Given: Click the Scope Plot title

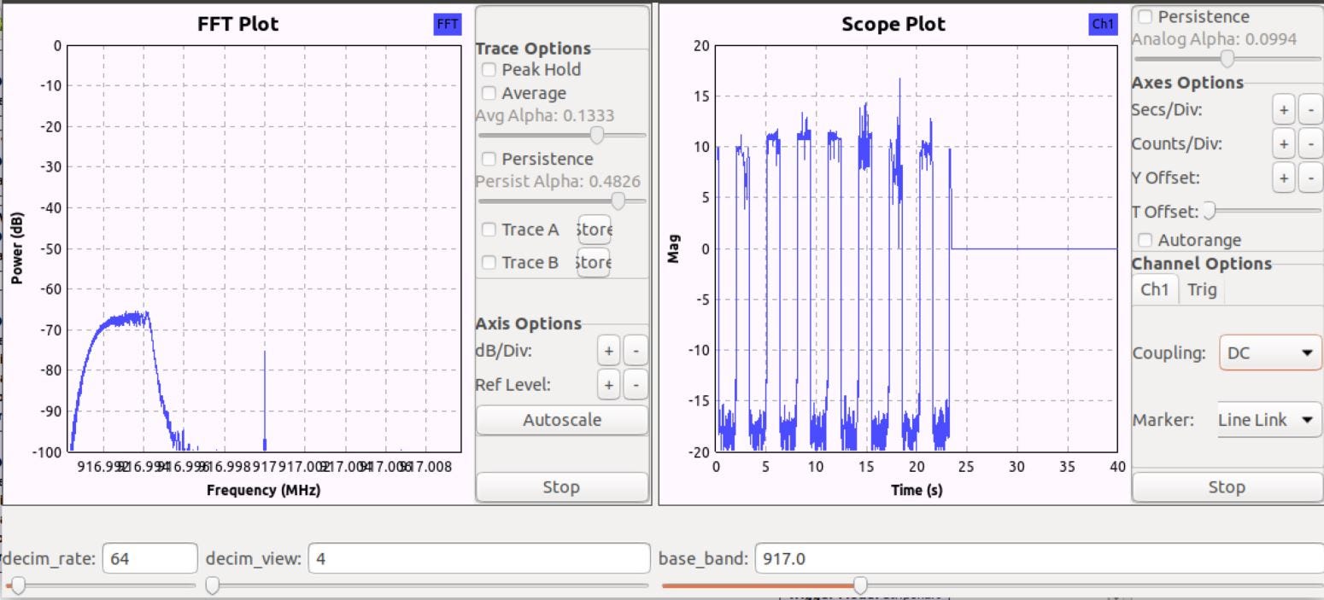Looking at the screenshot, I should (893, 25).
